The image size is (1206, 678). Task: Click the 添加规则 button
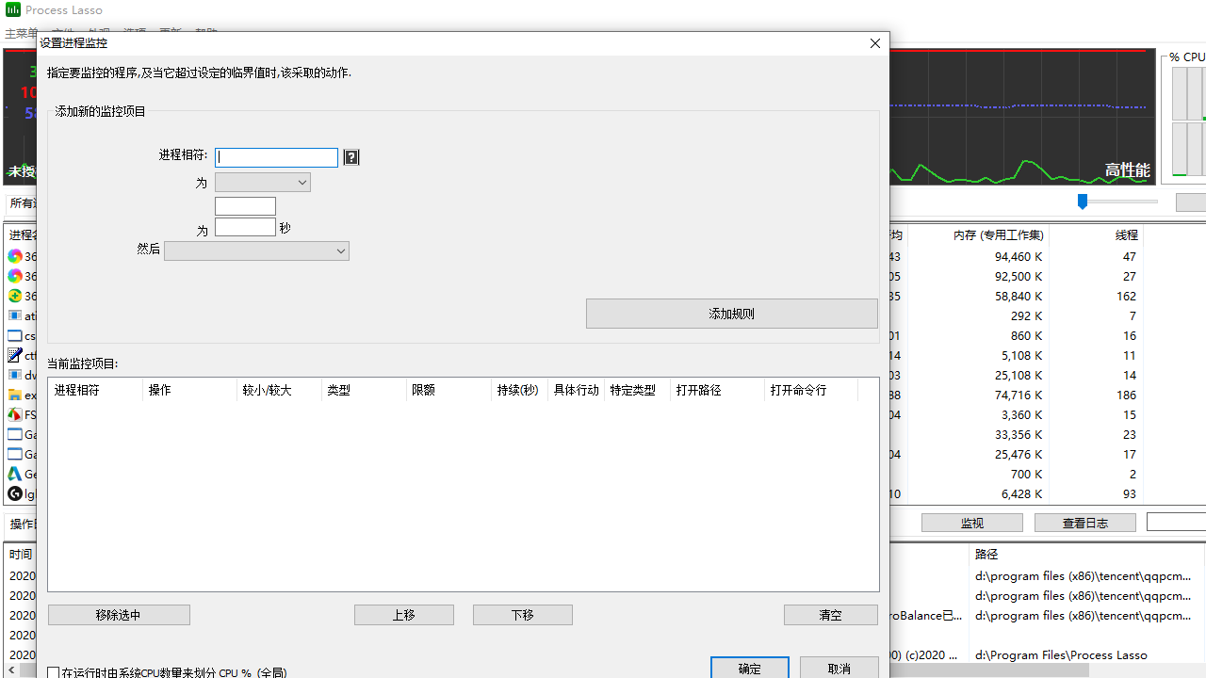click(x=731, y=313)
